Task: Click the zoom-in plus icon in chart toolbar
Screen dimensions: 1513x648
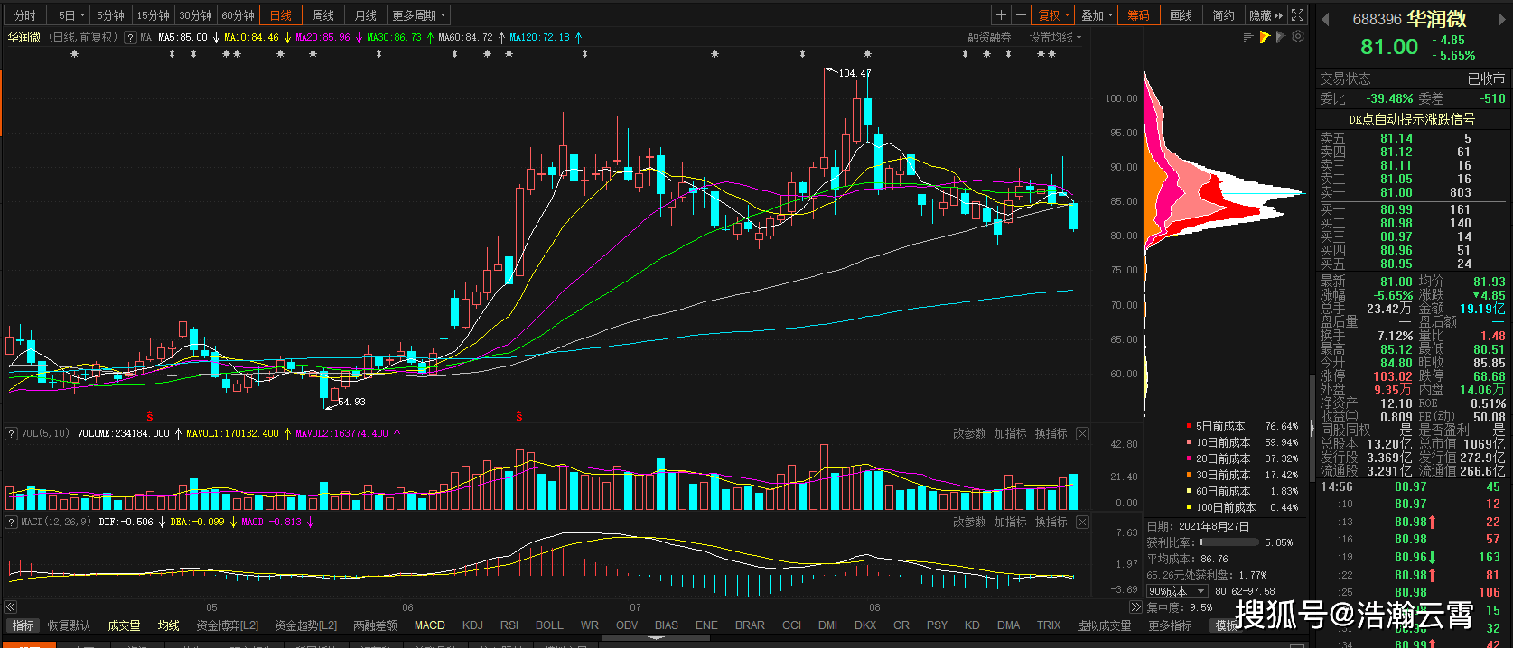Action: 1001,15
